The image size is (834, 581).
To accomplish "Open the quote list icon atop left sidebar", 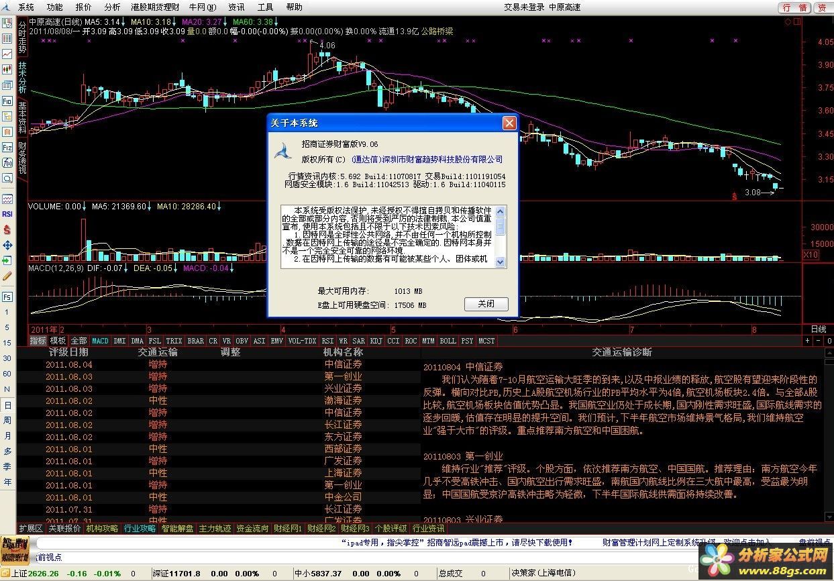I will pyautogui.click(x=7, y=22).
